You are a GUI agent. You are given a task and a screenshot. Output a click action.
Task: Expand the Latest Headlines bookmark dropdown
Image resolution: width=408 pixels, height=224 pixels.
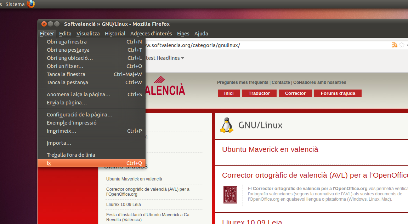(x=182, y=58)
